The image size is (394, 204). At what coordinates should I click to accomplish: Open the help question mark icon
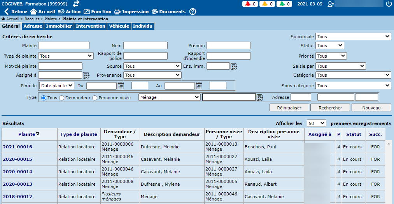point(193,12)
